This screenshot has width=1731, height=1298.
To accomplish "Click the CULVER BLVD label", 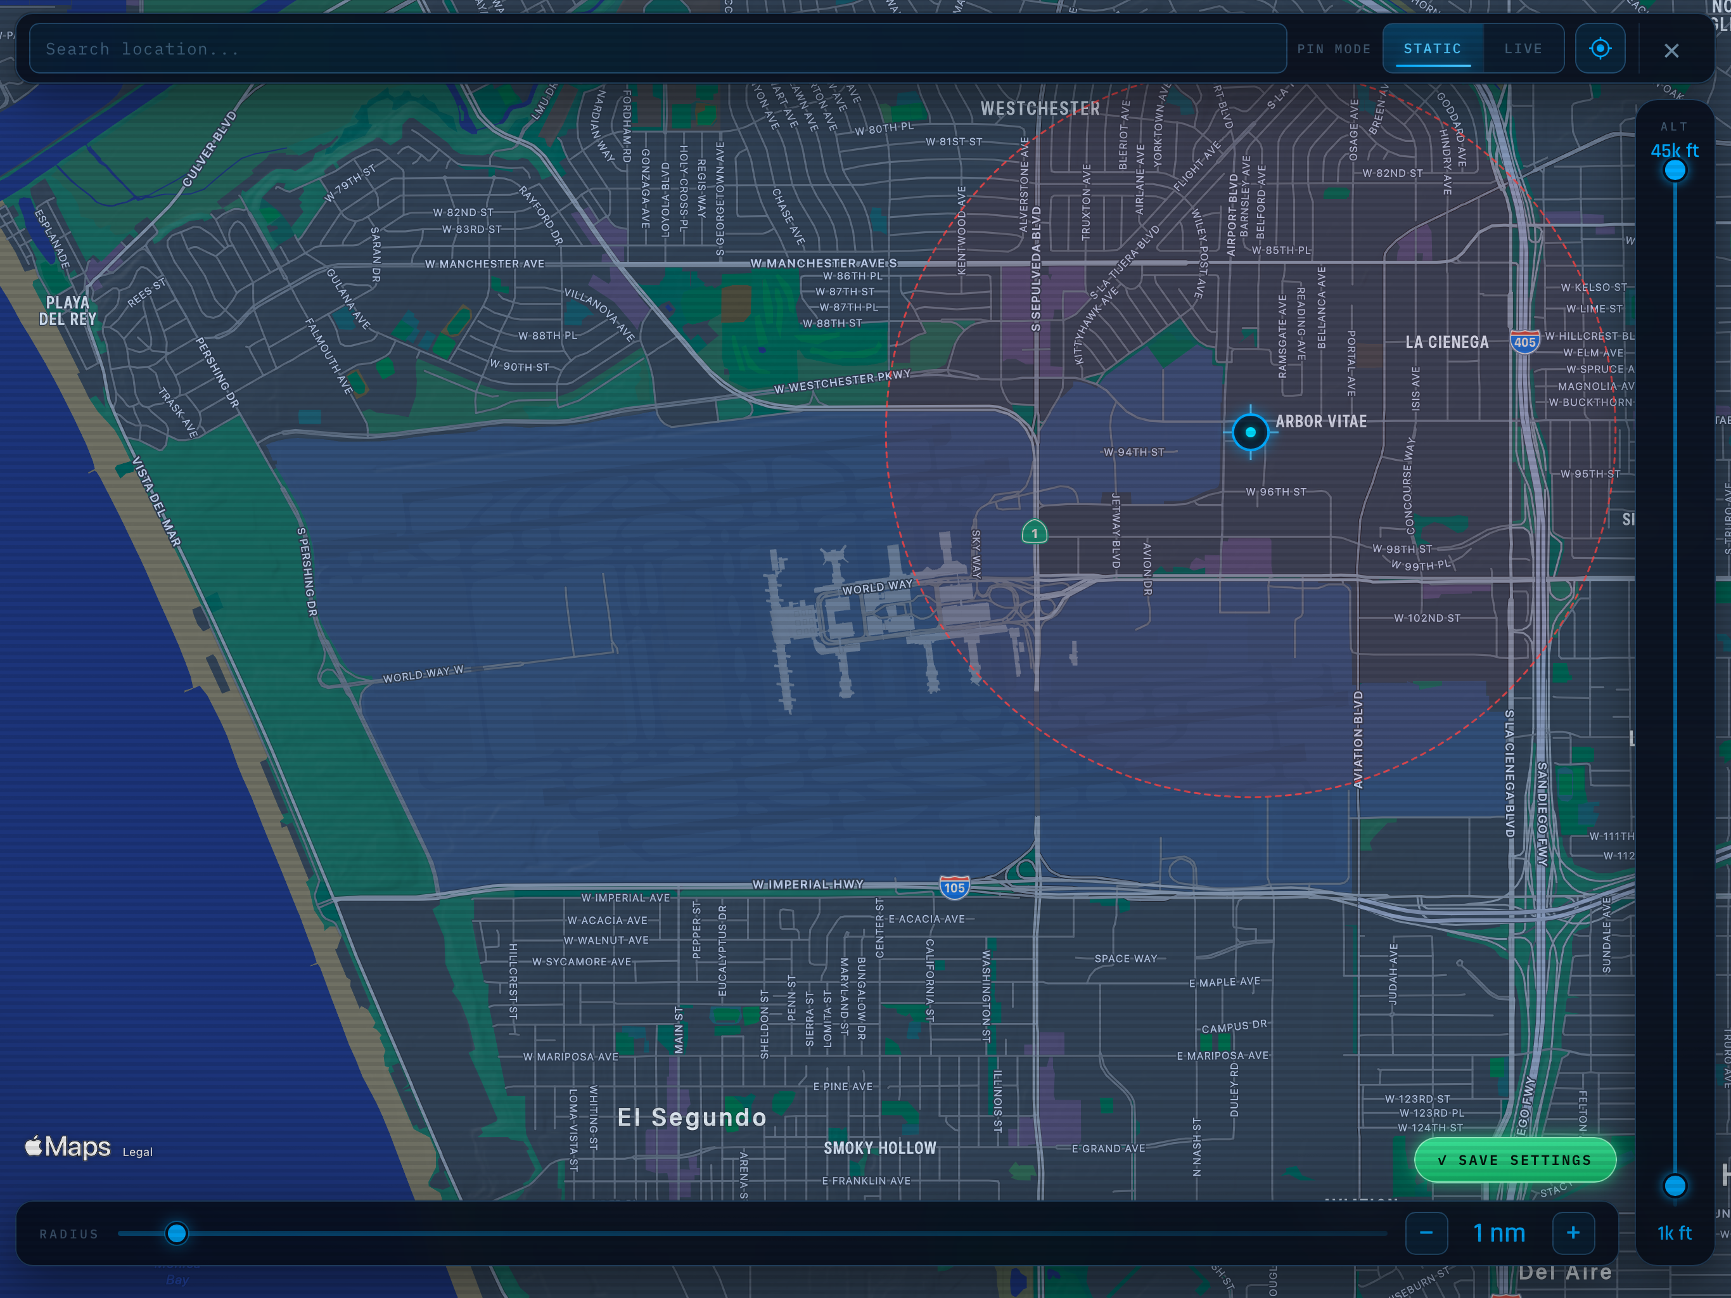I will click(209, 149).
